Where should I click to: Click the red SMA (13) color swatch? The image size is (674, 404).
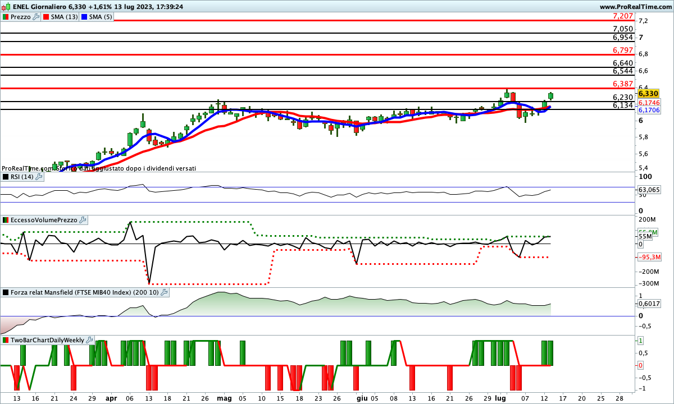click(x=45, y=17)
